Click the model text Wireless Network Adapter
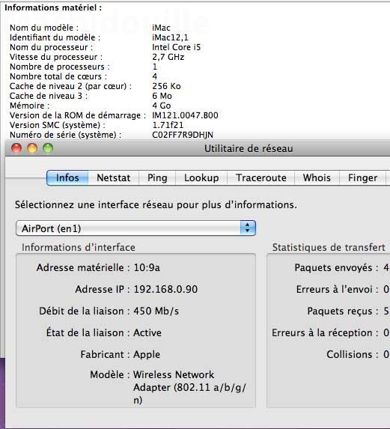 point(189,387)
